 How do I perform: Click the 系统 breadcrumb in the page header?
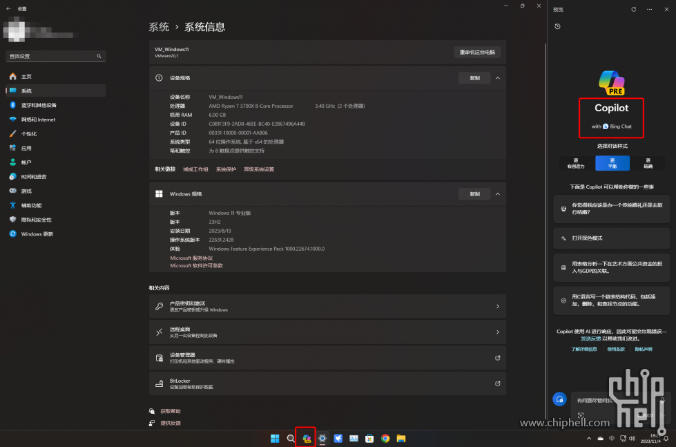(159, 27)
